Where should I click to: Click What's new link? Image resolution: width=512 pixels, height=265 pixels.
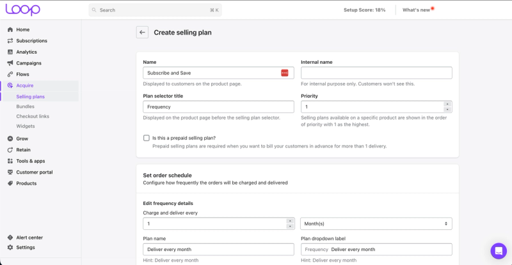coord(416,10)
